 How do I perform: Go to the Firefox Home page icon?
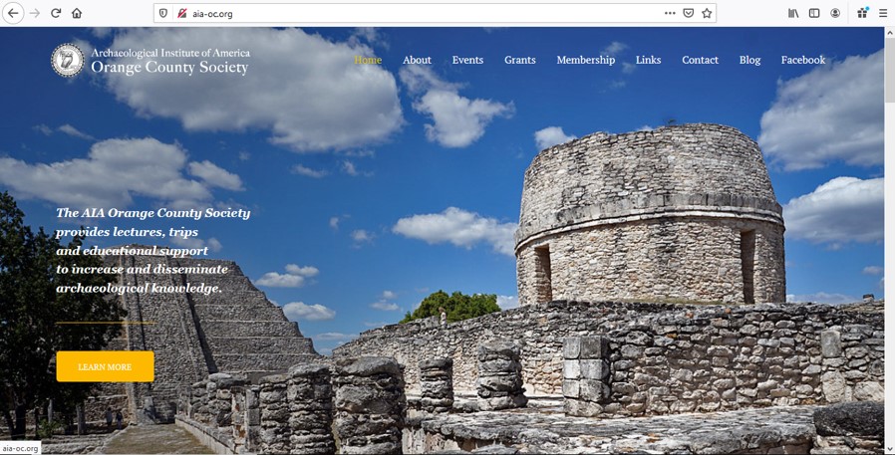click(x=77, y=13)
